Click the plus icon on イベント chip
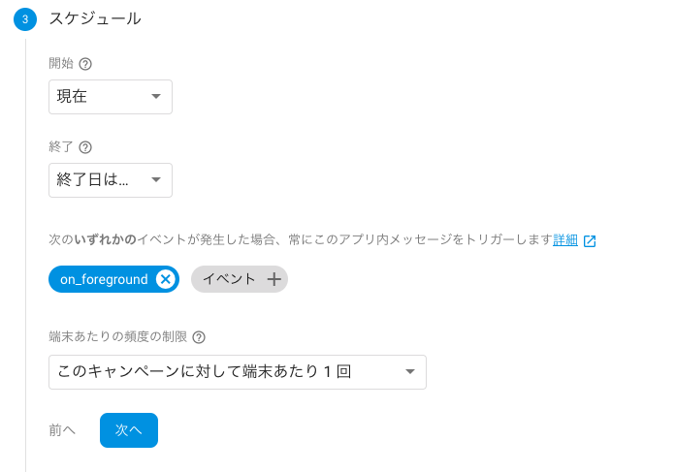675x472 pixels. tap(274, 279)
